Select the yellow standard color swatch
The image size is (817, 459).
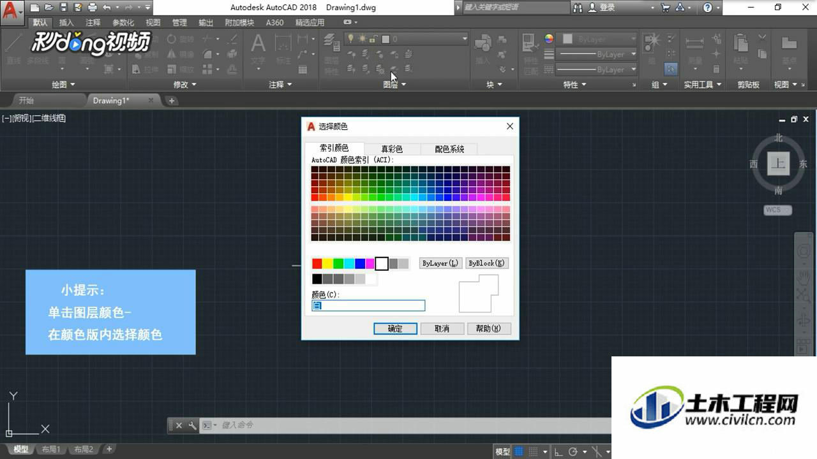(327, 263)
